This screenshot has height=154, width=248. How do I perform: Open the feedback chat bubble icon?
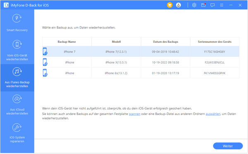pos(212,5)
